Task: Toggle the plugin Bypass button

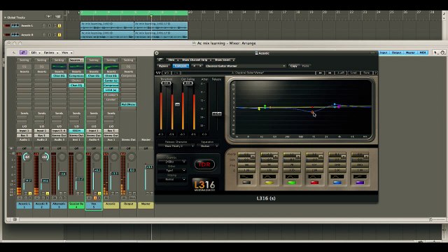Action: [x=163, y=66]
